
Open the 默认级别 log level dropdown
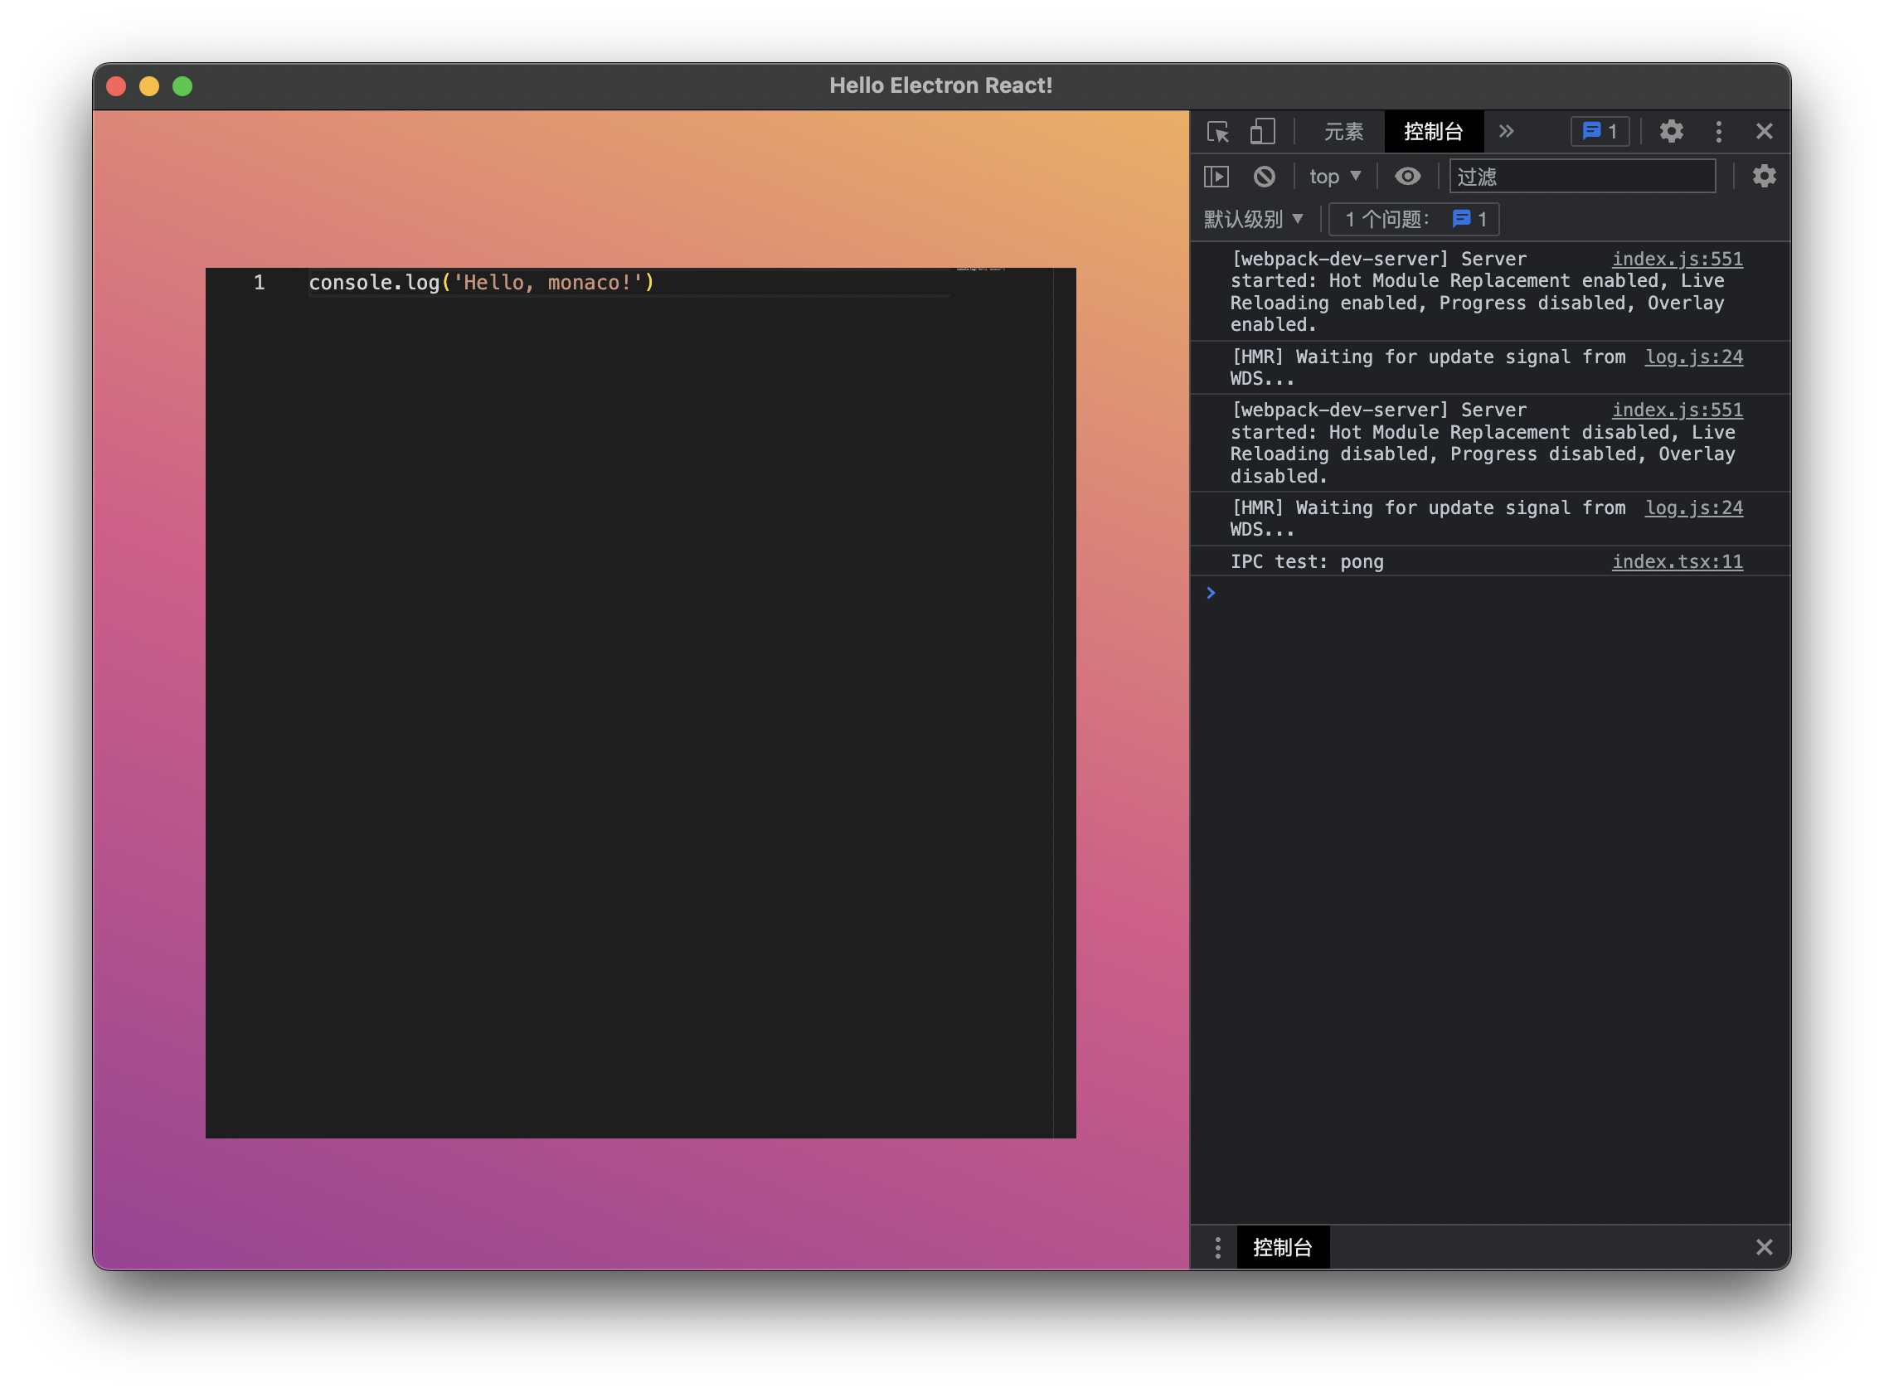(1252, 219)
